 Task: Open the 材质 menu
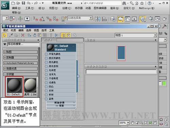[x=13, y=30]
